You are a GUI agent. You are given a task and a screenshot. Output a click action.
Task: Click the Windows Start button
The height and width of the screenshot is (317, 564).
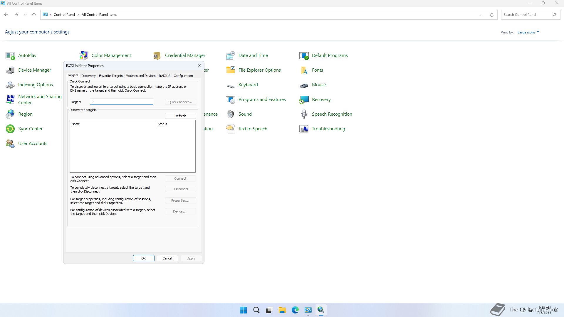(243, 310)
